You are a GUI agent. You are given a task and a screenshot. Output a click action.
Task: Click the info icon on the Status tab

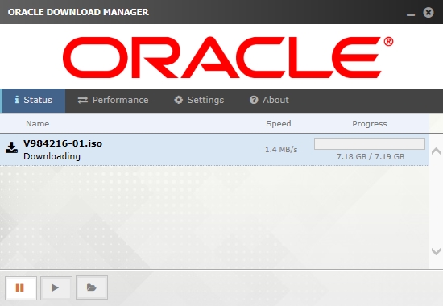(x=17, y=100)
